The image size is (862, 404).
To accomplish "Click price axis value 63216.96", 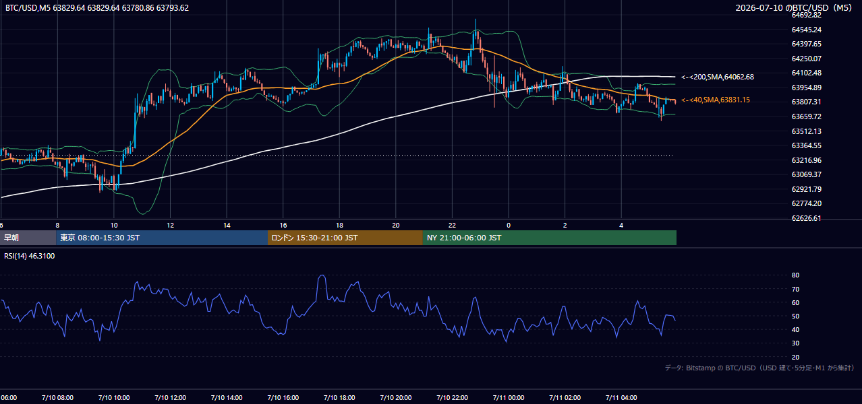I will click(x=806, y=160).
